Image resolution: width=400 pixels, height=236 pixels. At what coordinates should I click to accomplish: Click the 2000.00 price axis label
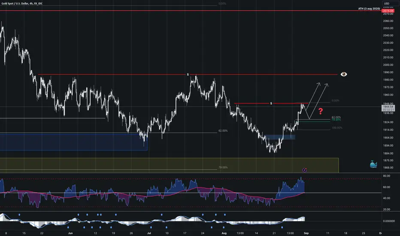388,65
